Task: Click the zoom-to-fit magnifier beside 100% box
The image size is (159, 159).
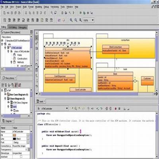Action: click(80, 20)
